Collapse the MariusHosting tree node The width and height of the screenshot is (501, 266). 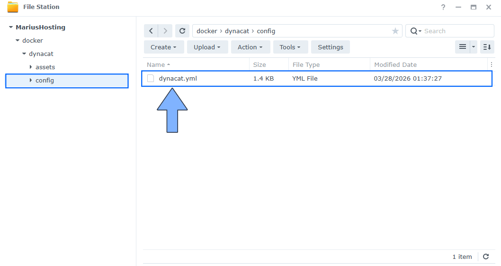pos(11,27)
